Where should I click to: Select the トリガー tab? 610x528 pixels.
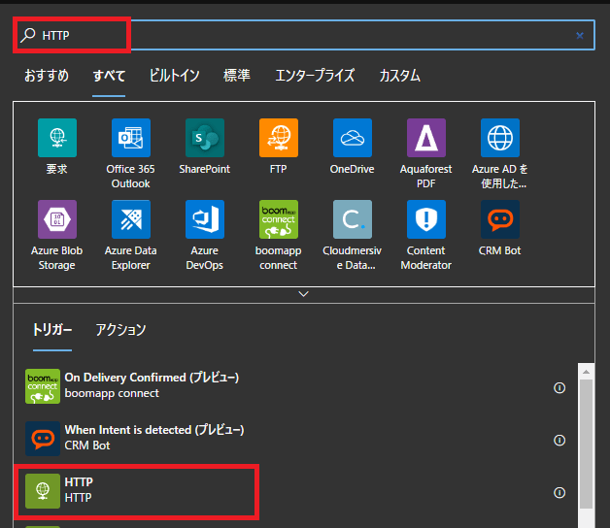pyautogui.click(x=52, y=330)
